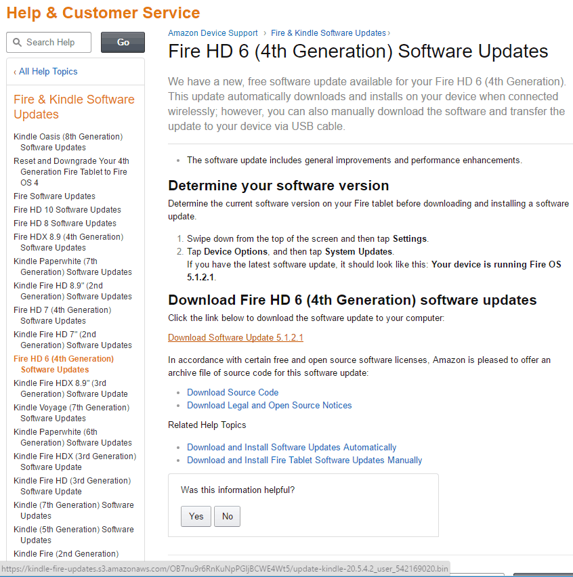Open Download and Install Software Updates Automatically

291,447
